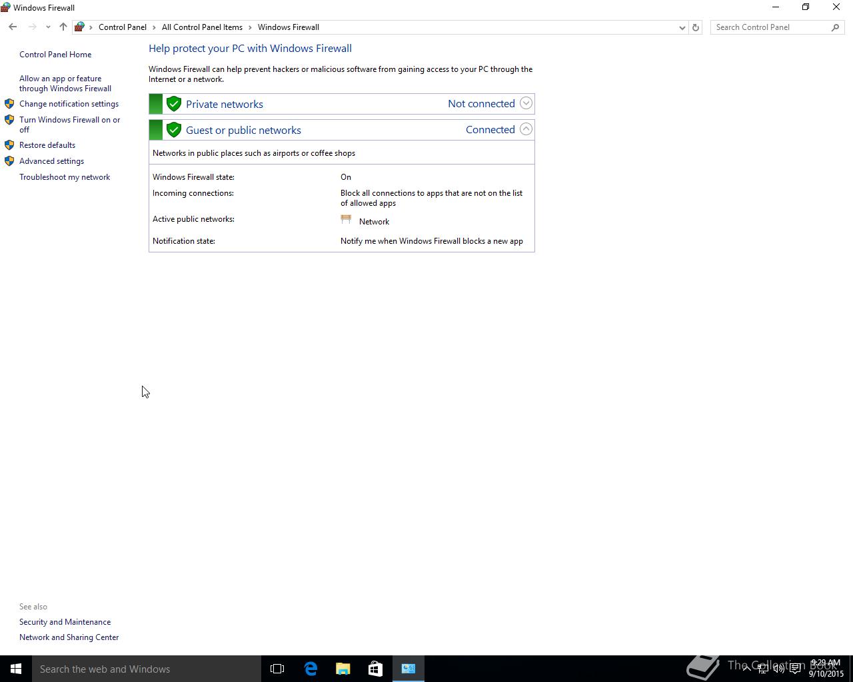
Task: Click the Windows Firewall title bar icon
Action: tap(5, 7)
